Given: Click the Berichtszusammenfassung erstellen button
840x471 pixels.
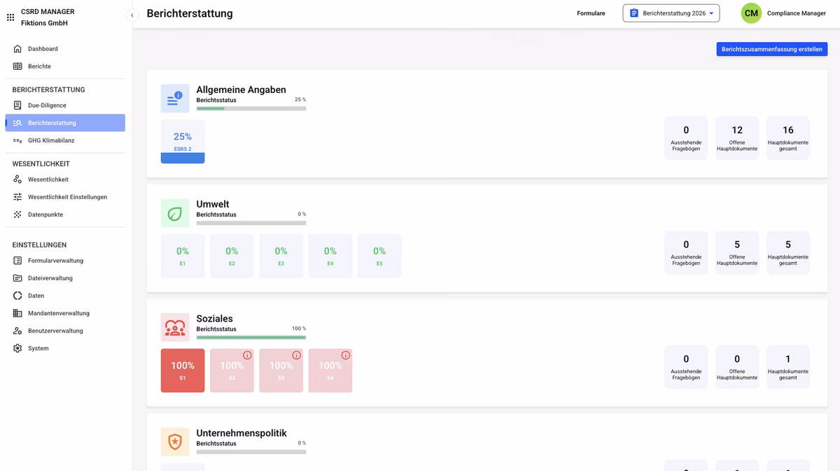Looking at the screenshot, I should pyautogui.click(x=771, y=49).
